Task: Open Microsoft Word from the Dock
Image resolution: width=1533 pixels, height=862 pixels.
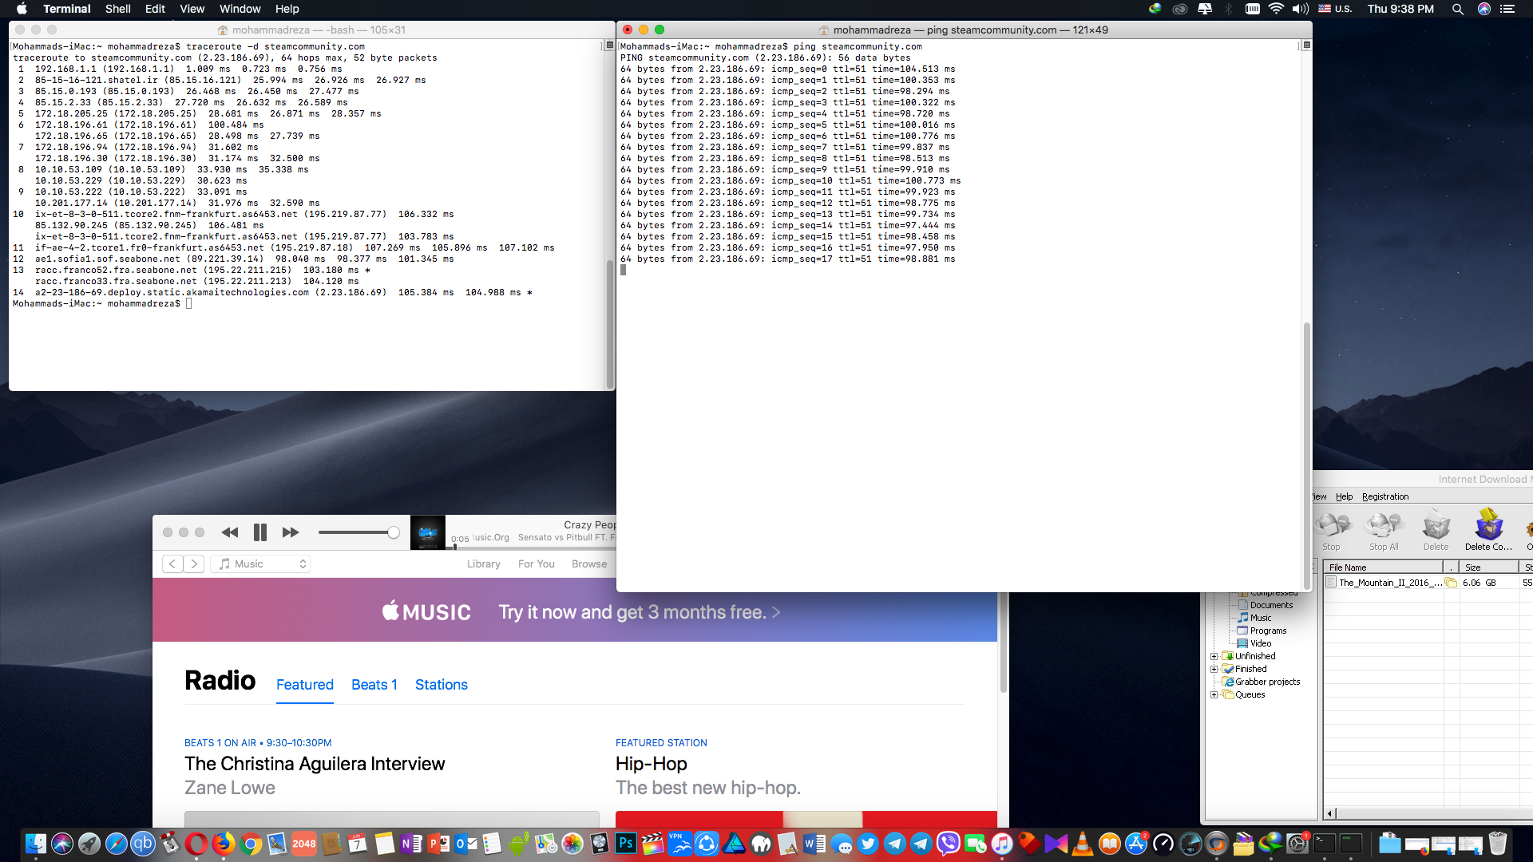Action: click(x=814, y=844)
